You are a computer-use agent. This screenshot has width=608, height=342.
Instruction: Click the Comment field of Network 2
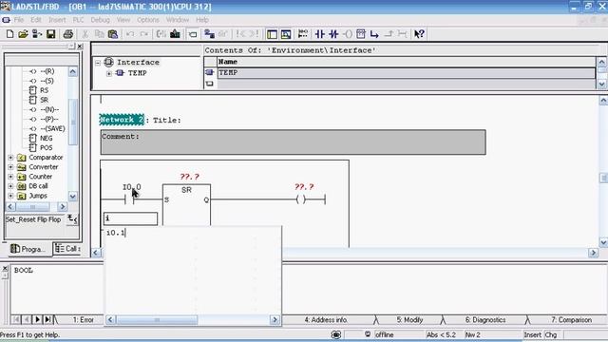(x=293, y=142)
